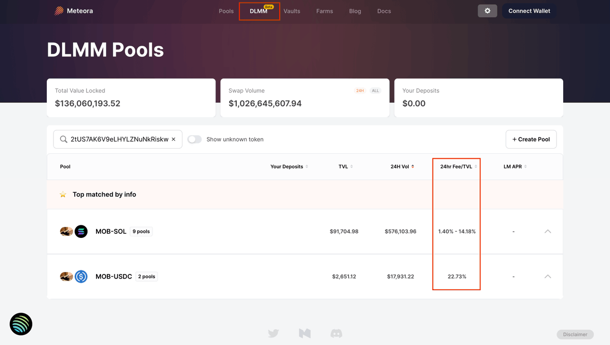Click the Swap Volume amount $1,026,645,607.94
The image size is (610, 345).
(265, 103)
